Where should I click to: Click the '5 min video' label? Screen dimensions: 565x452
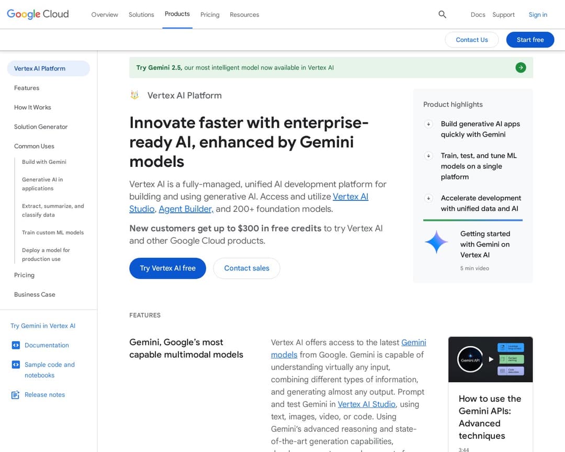(x=474, y=268)
